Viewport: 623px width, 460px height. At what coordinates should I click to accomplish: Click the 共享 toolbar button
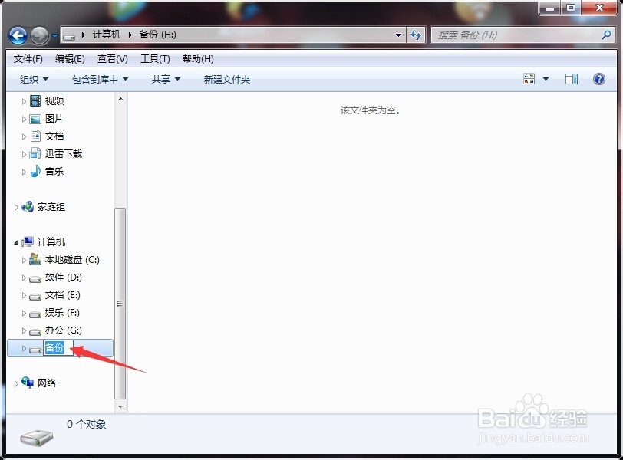tap(165, 79)
